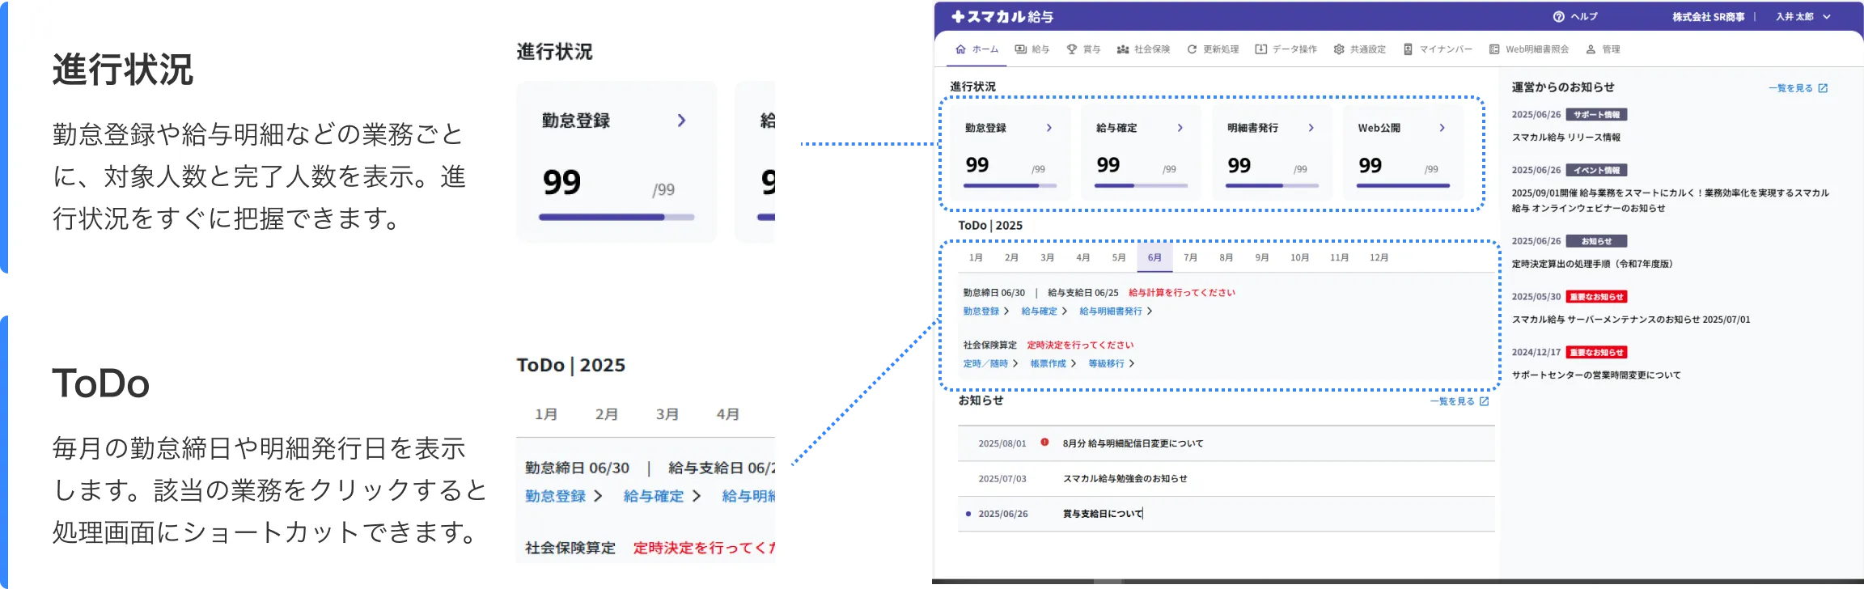The width and height of the screenshot is (1864, 589).
Task: Select 3月 tab in enlarged ToDo preview
Action: [x=667, y=414]
